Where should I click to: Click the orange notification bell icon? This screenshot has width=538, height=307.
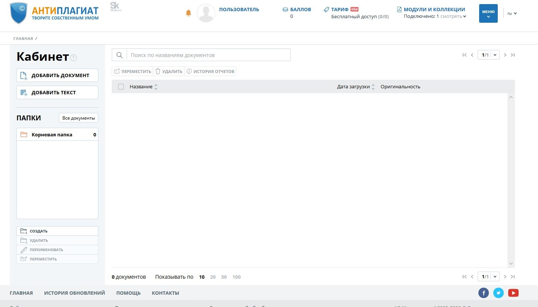click(x=188, y=13)
